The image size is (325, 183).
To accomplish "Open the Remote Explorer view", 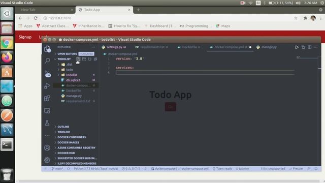I will tap(47, 111).
